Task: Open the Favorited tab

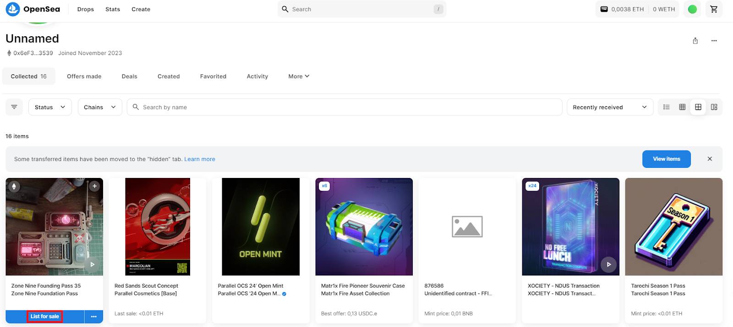Action: pos(213,76)
